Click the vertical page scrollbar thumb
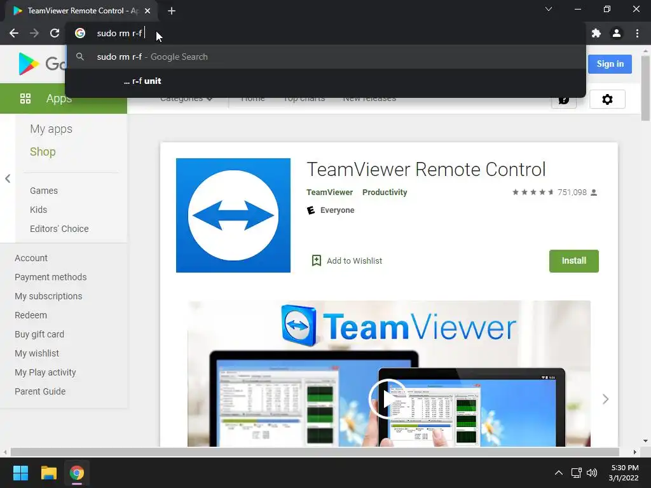 (x=645, y=88)
